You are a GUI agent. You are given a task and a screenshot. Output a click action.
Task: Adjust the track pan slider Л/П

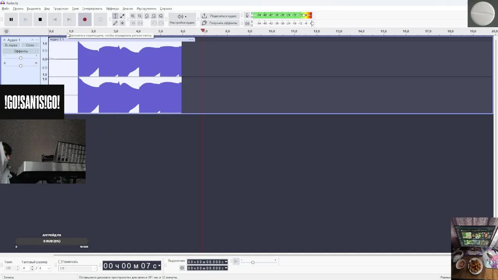[x=21, y=66]
